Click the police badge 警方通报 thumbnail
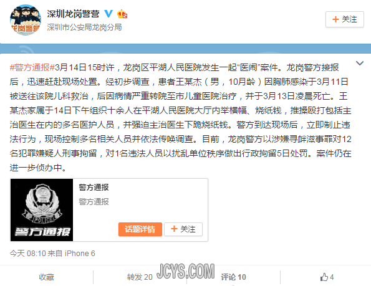 pyautogui.click(x=42, y=210)
